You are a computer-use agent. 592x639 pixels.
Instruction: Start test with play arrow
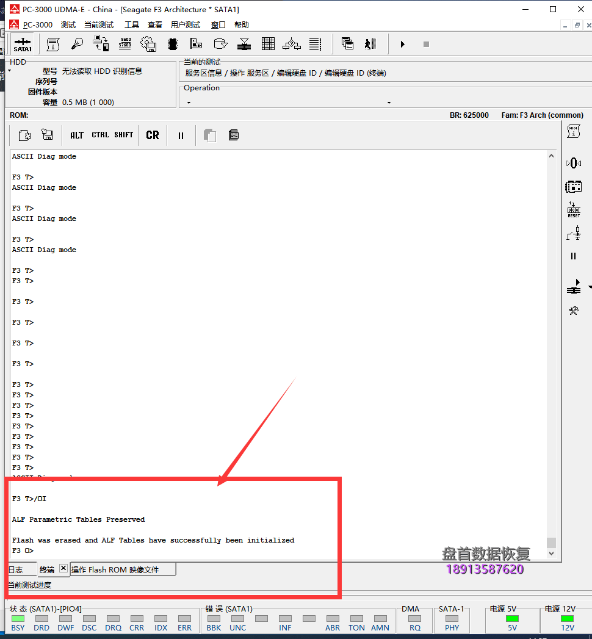[x=403, y=44]
